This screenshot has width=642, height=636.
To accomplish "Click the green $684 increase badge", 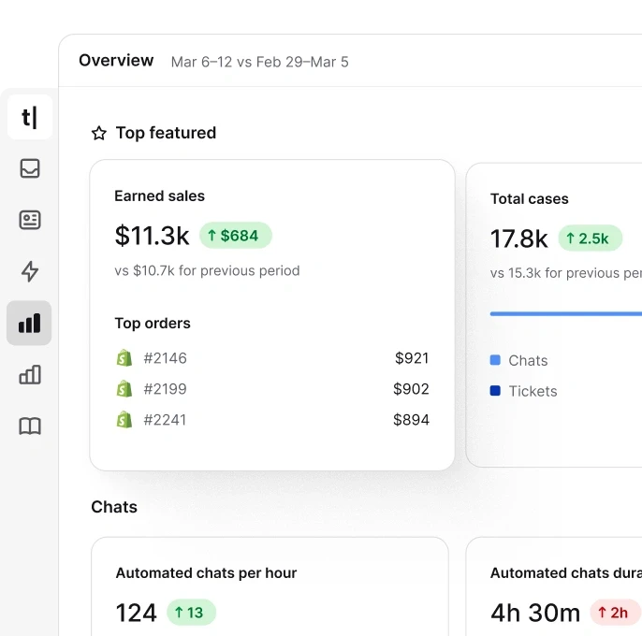I will 236,236.
